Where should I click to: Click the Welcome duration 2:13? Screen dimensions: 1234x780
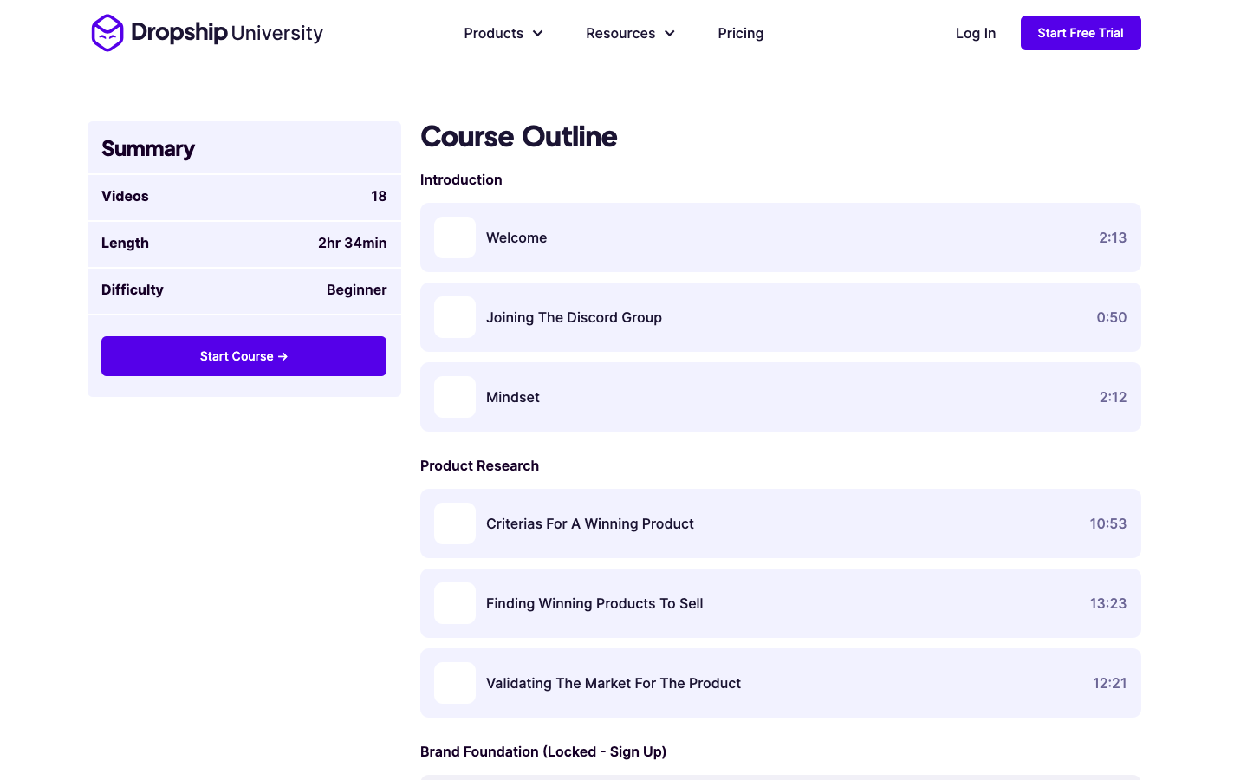1113,237
